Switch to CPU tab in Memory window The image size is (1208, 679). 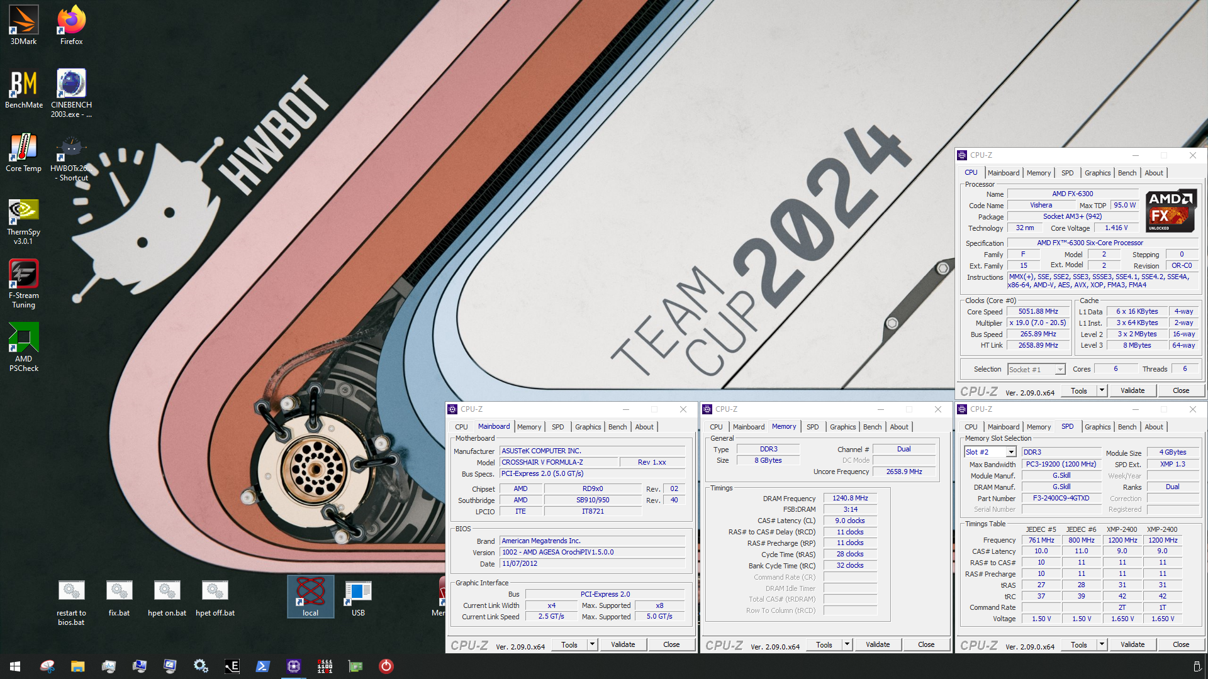pyautogui.click(x=716, y=427)
